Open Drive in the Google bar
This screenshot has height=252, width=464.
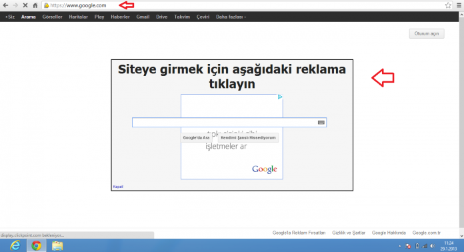pos(161,17)
